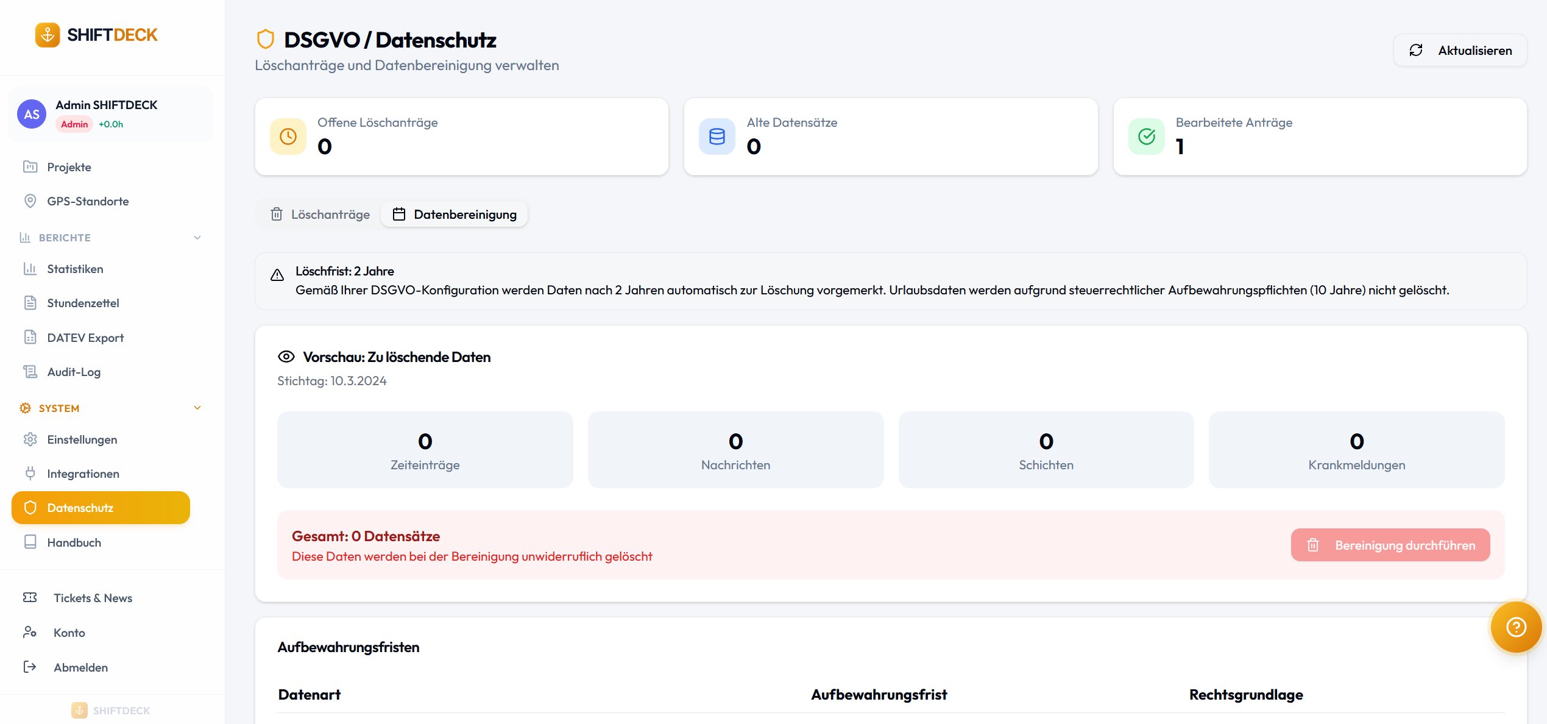The height and width of the screenshot is (724, 1547).
Task: Click the clock icon of Offene Löschanträge
Action: pyautogui.click(x=288, y=137)
